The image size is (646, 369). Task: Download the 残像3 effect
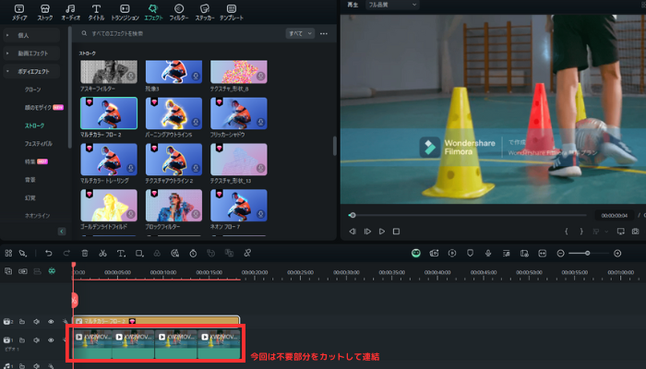[196, 77]
